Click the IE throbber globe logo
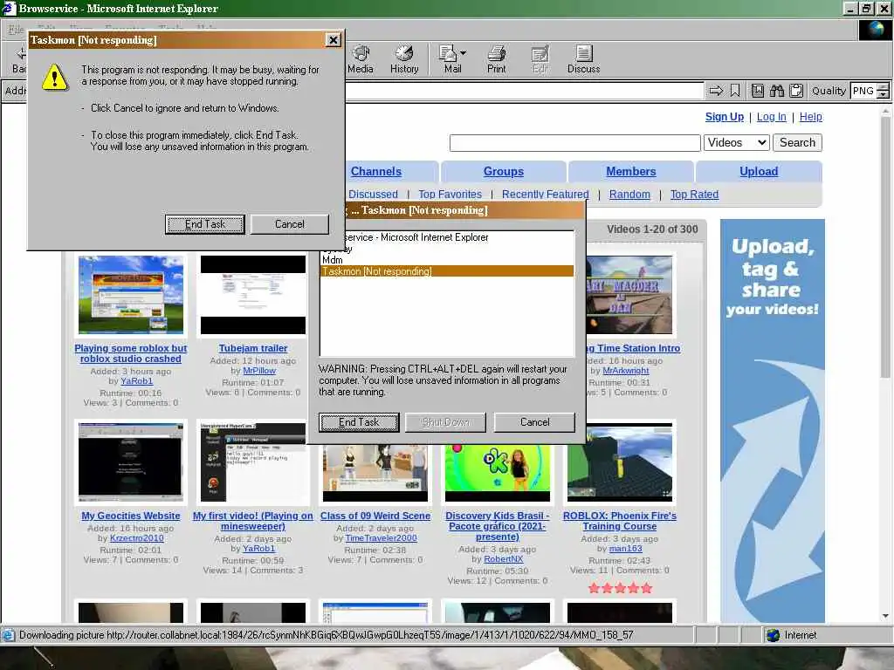Image resolution: width=894 pixels, height=670 pixels. [875, 30]
